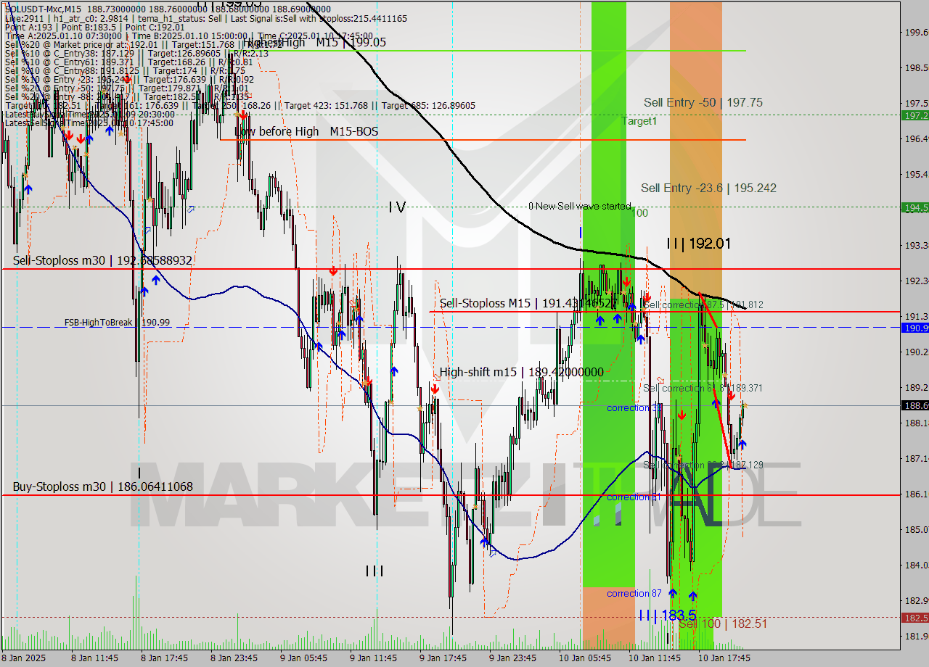Click the '8 Jan 2025' time axis label
Image resolution: width=929 pixels, height=667 pixels.
click(x=25, y=658)
